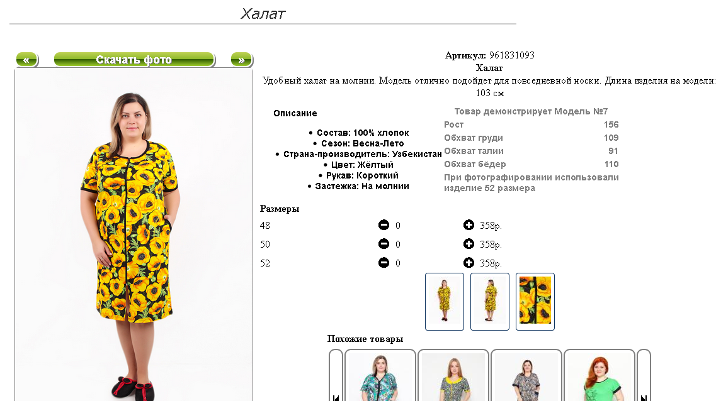The width and height of the screenshot is (716, 401).
Task: Open the teal patterned robe similar item
Action: click(x=380, y=375)
